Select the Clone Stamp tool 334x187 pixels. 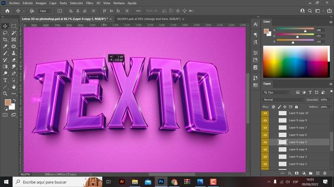(x=14, y=53)
